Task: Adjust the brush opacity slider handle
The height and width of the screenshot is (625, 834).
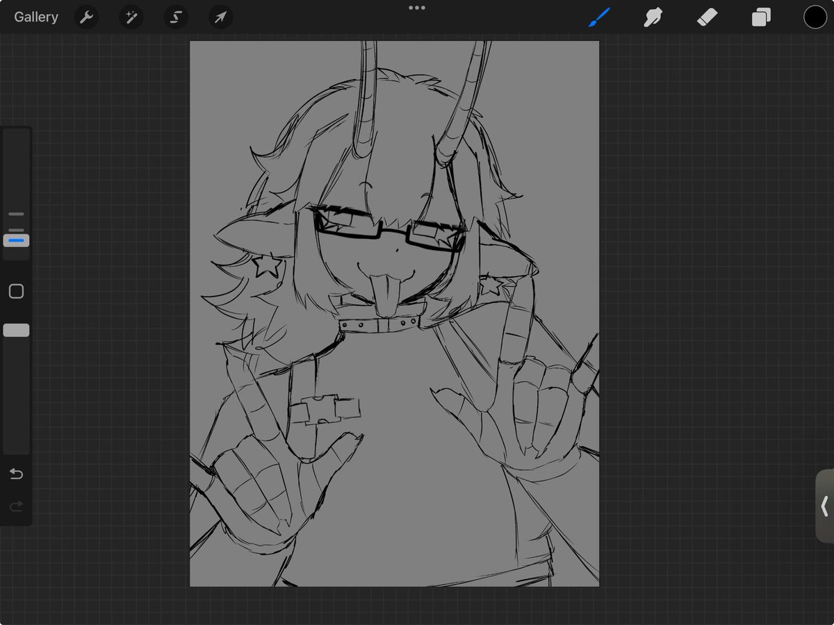Action: [16, 331]
